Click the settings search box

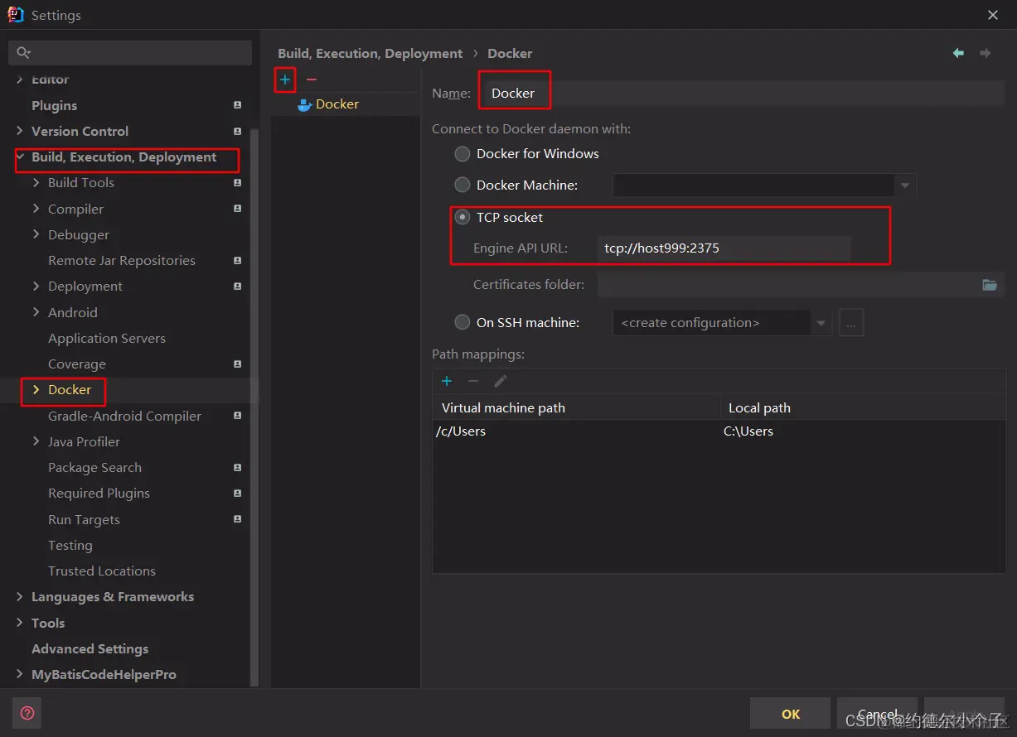coord(130,53)
